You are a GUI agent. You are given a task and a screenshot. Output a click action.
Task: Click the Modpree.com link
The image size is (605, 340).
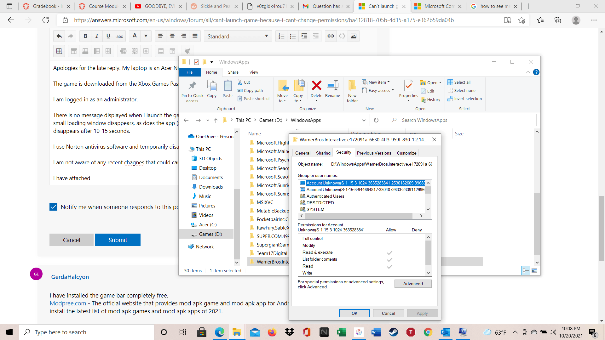coord(68,303)
